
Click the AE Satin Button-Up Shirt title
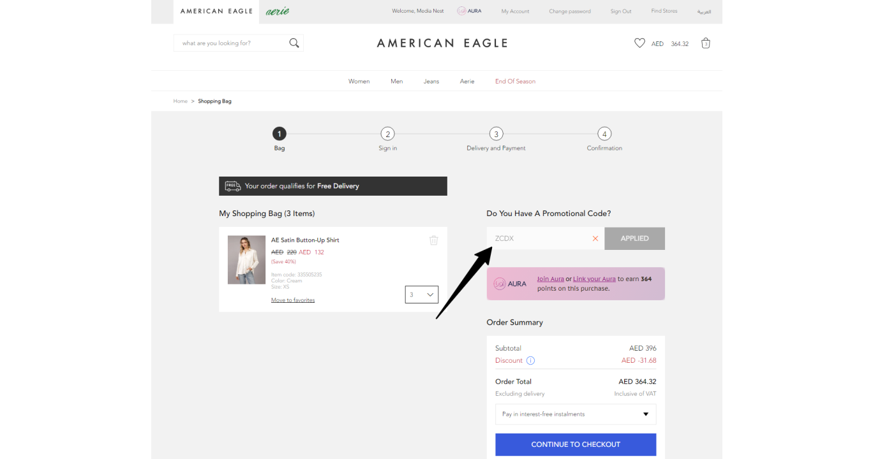(305, 240)
